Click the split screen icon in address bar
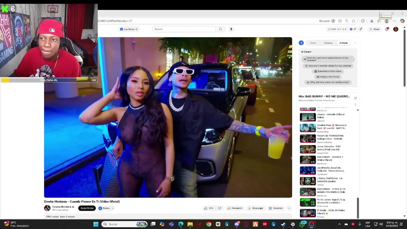The height and width of the screenshot is (229, 407). coord(340,21)
